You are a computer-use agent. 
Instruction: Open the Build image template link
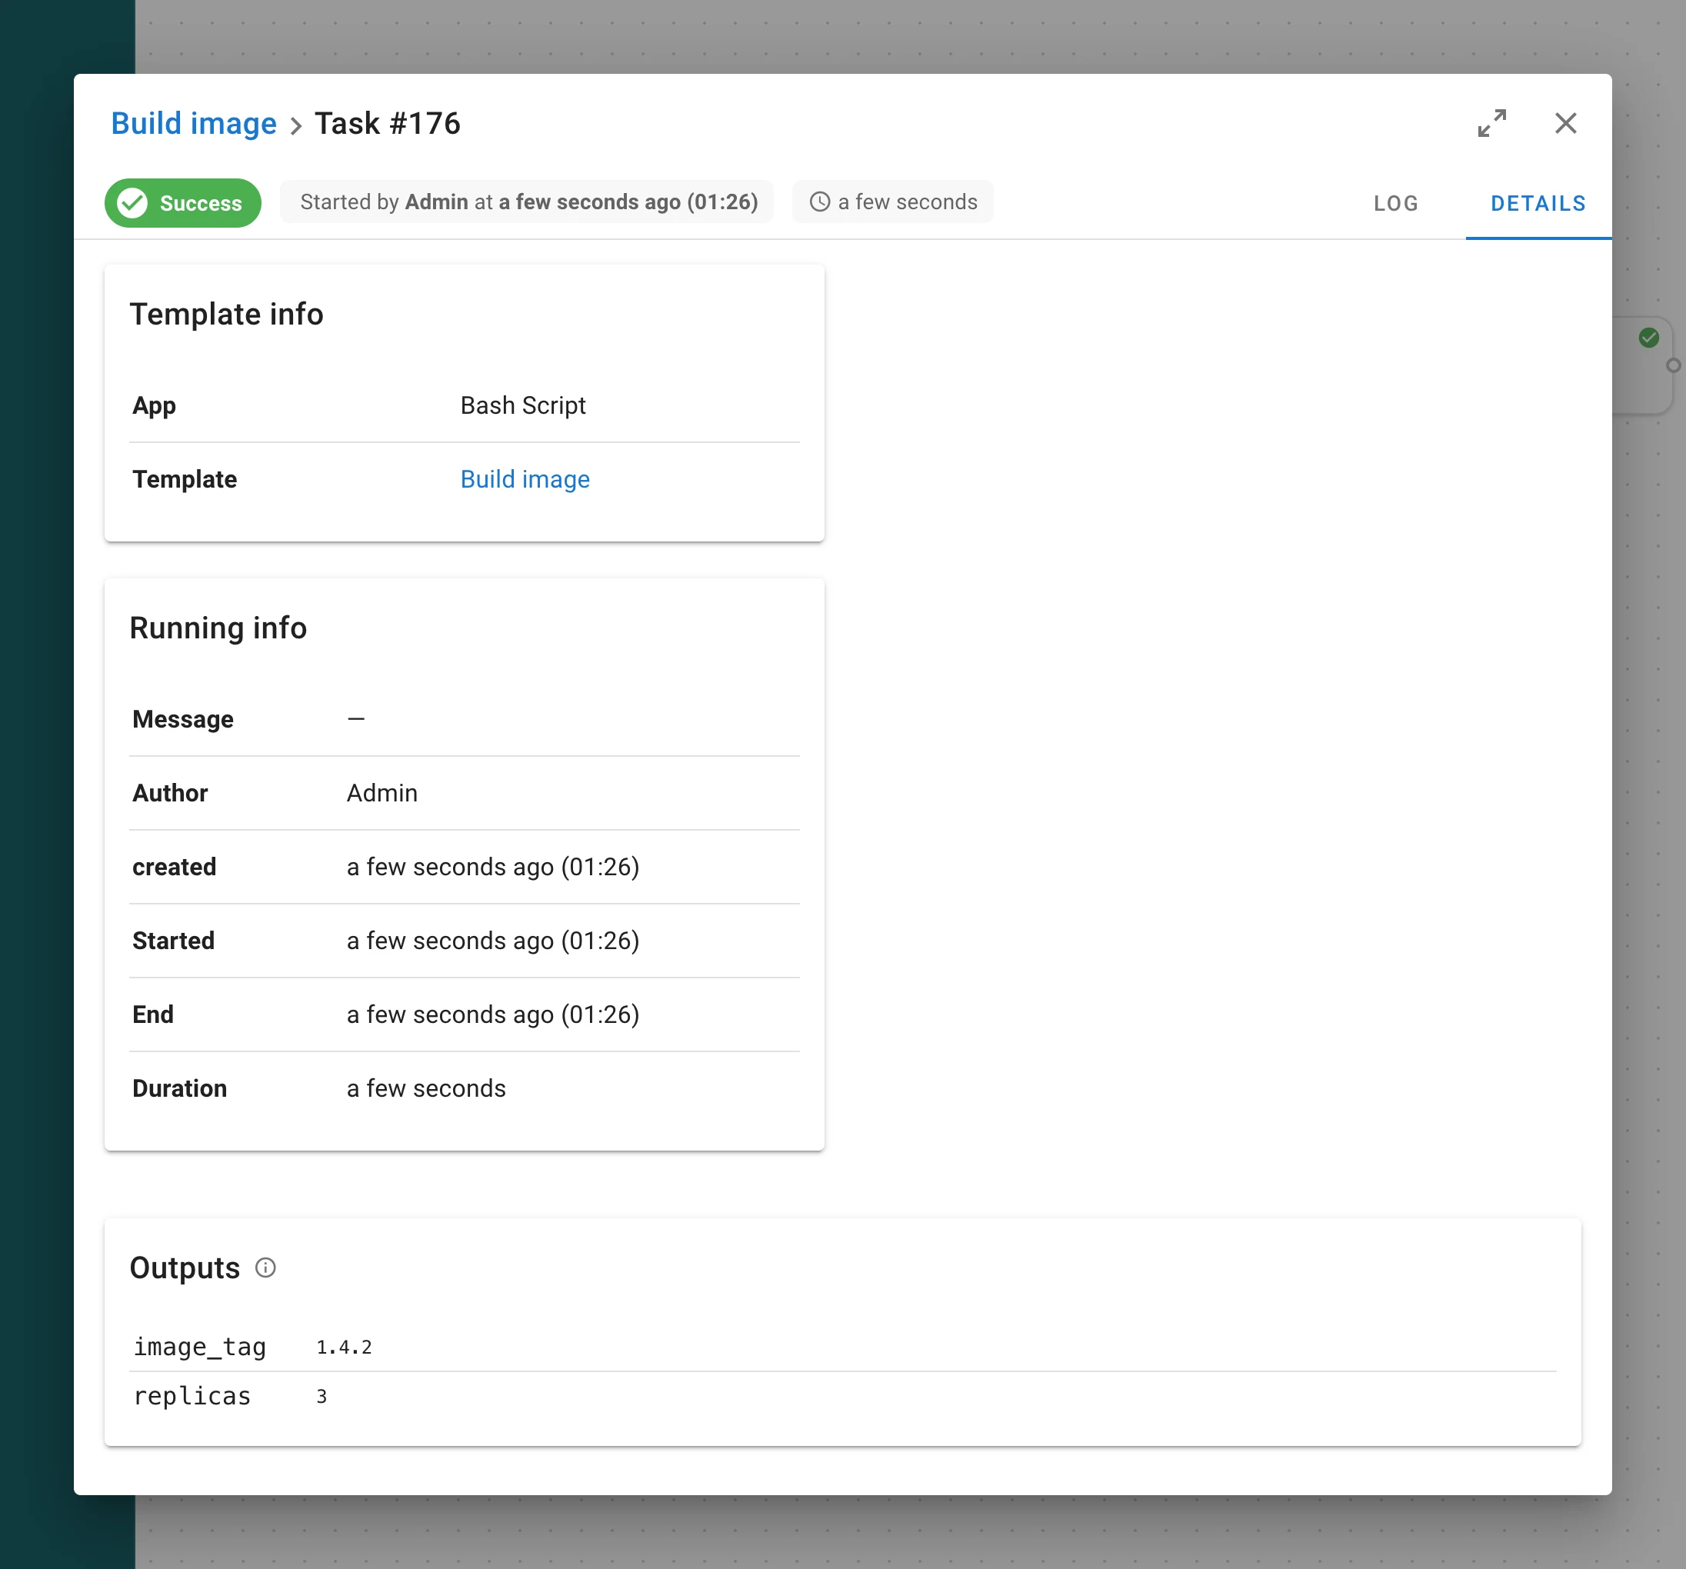pyautogui.click(x=525, y=479)
